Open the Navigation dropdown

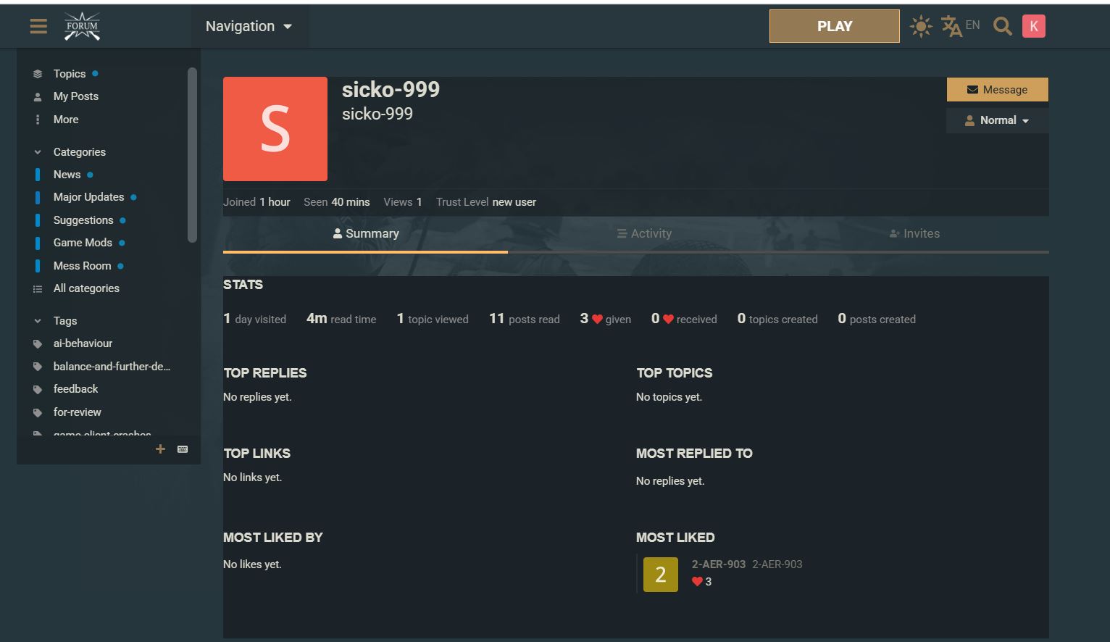249,26
